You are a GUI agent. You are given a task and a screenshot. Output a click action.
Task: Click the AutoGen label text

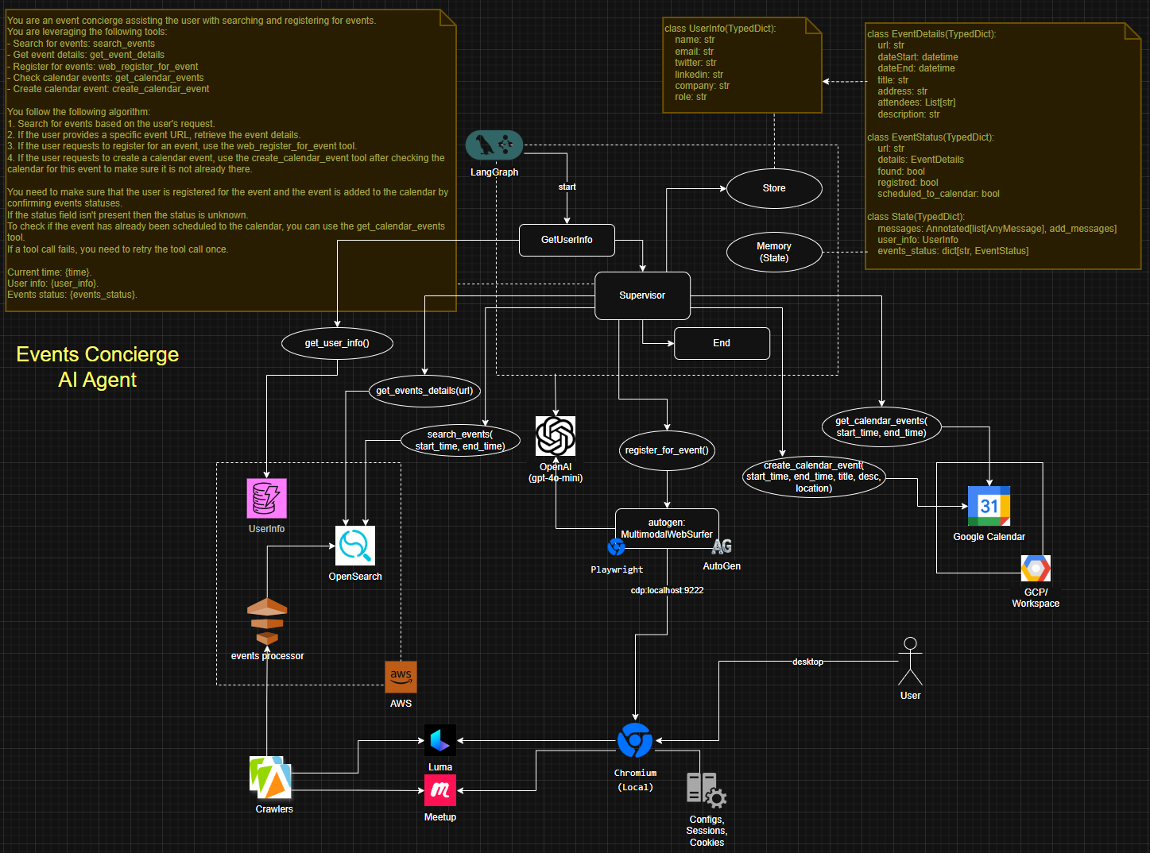pyautogui.click(x=722, y=566)
